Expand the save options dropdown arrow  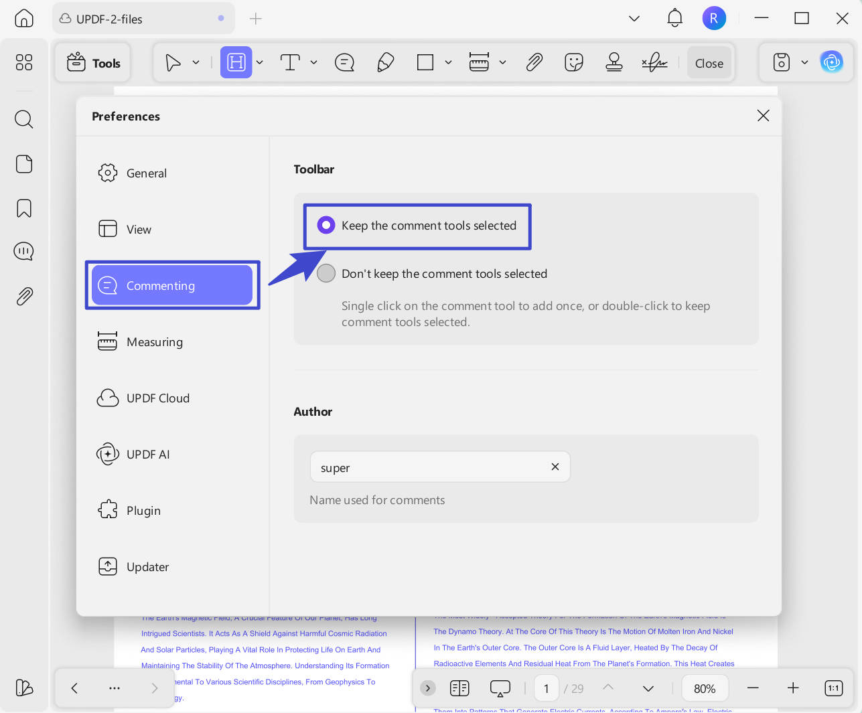(x=804, y=62)
